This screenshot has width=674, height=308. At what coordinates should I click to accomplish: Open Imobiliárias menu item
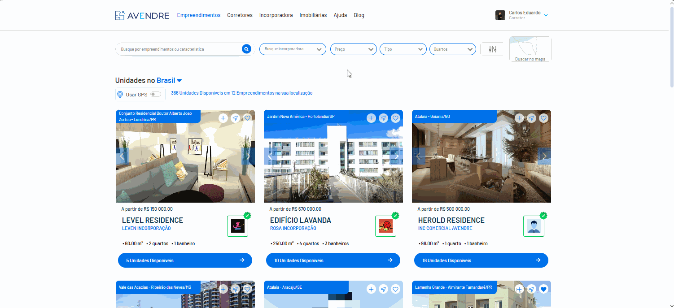point(313,15)
